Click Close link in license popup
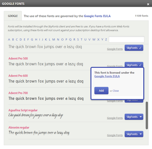Image resolution: width=152 pixels, height=149 pixels. click(x=116, y=91)
